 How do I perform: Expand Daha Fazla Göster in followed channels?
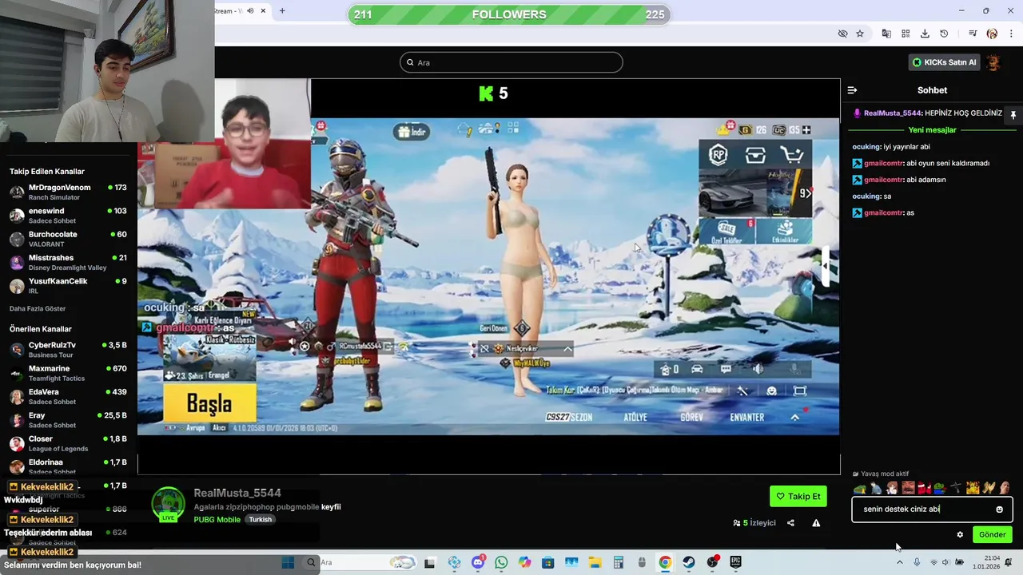[38, 308]
